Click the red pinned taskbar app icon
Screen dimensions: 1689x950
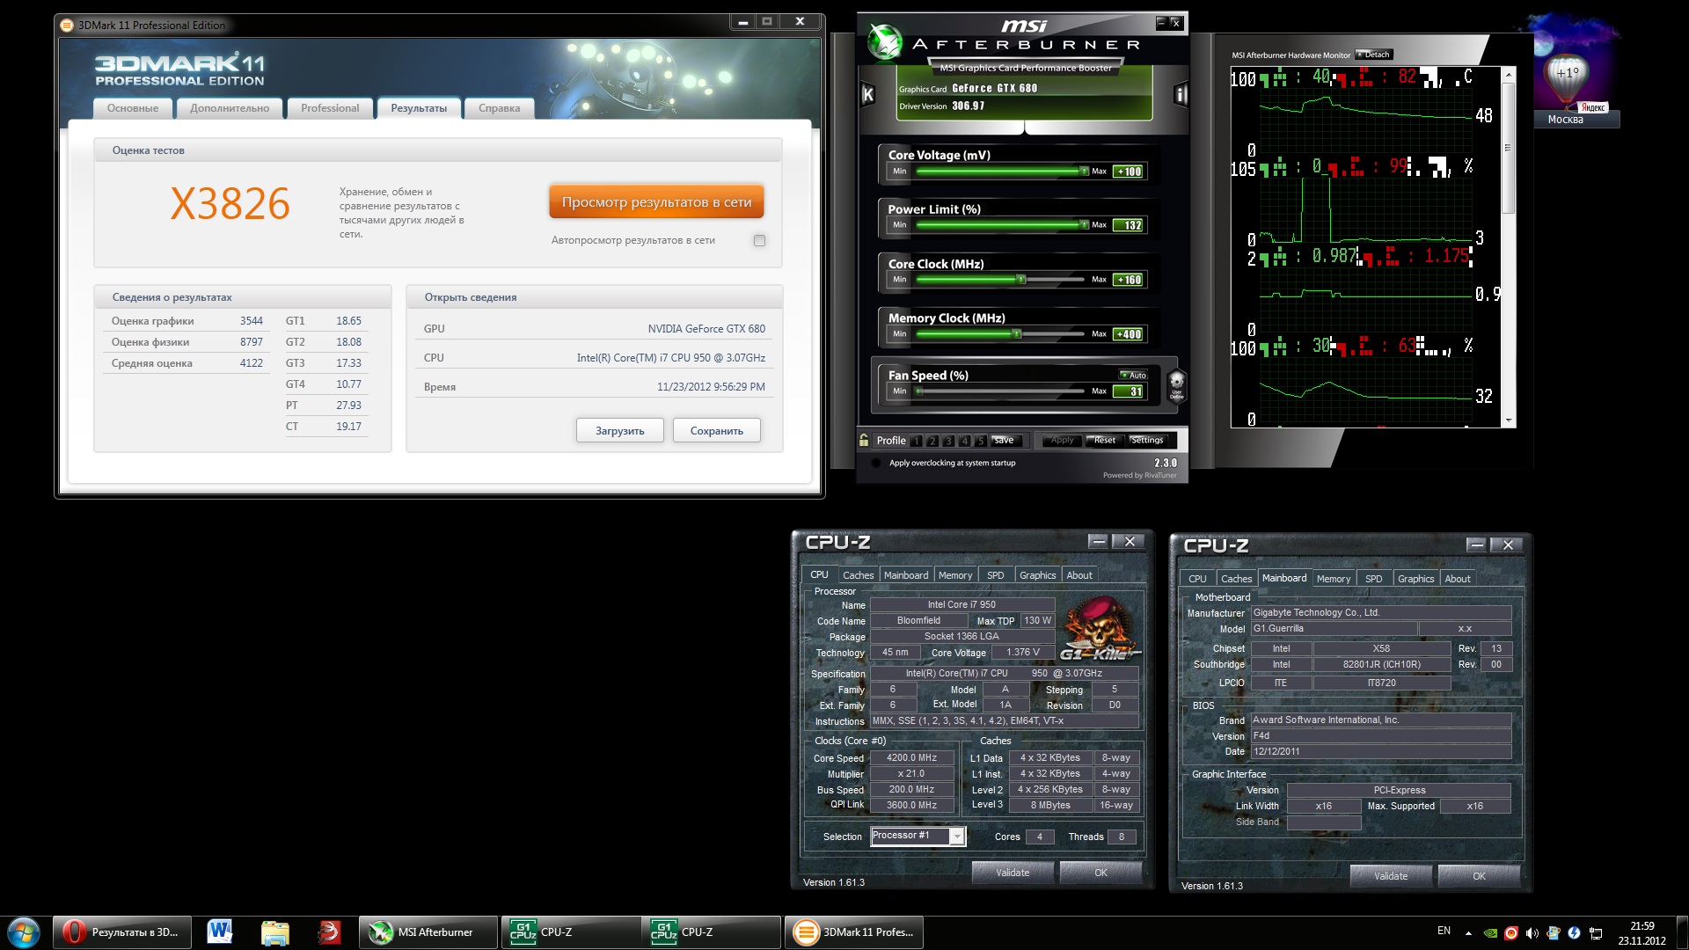click(329, 932)
